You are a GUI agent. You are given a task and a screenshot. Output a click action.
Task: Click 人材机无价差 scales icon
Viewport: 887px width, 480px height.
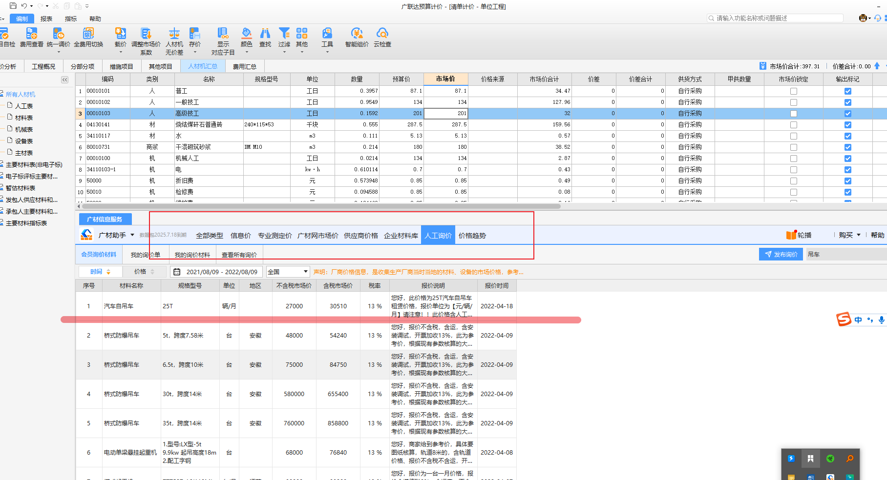[174, 34]
